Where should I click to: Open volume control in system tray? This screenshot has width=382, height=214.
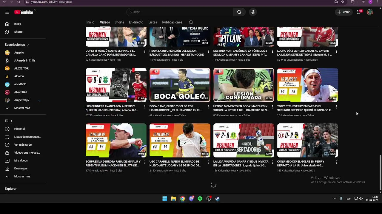pyautogui.click(x=361, y=199)
